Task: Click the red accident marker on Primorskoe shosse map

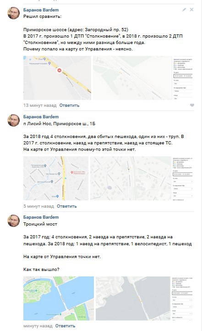Action: [60, 70]
